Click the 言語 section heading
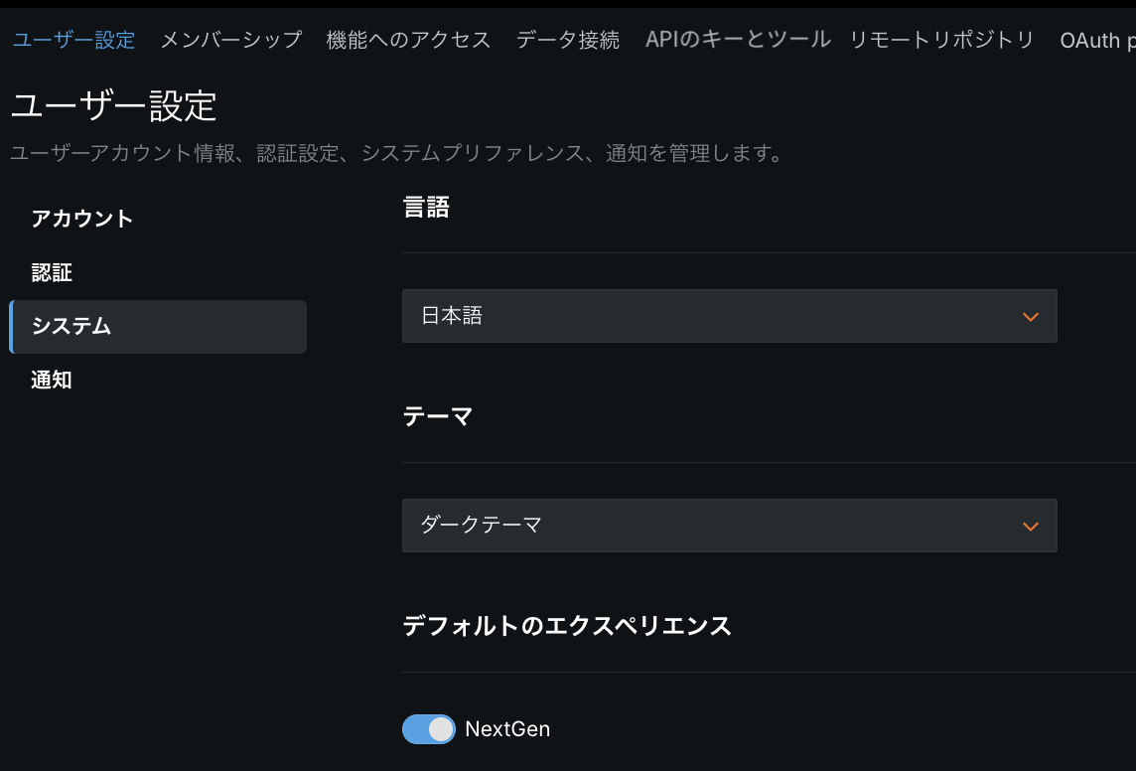 click(x=426, y=207)
